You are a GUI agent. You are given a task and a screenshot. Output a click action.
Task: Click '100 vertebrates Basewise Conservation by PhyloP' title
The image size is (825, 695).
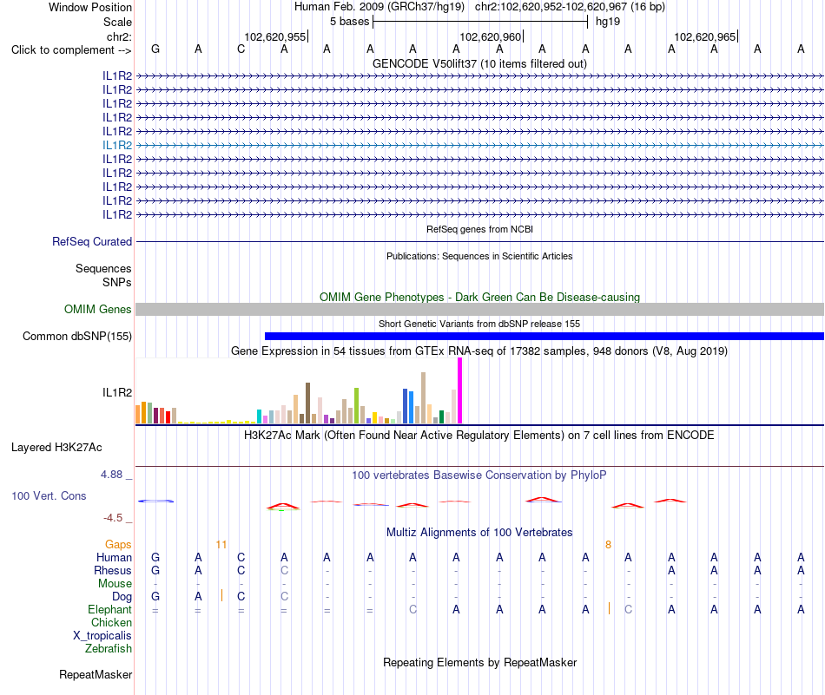(x=479, y=475)
